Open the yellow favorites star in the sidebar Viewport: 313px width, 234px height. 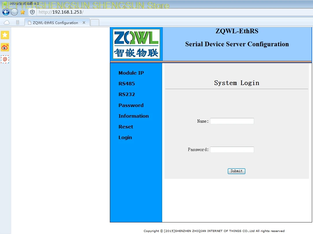pos(5,35)
